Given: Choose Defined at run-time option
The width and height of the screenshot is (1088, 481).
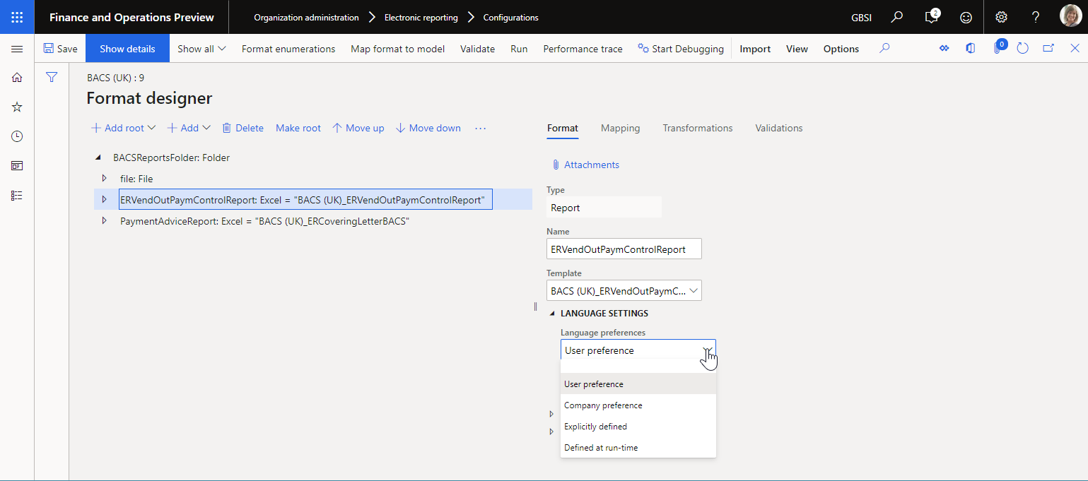Looking at the screenshot, I should (x=638, y=448).
